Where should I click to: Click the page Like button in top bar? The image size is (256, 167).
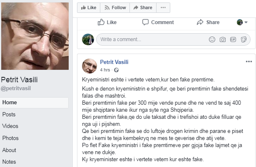pyautogui.click(x=88, y=7)
